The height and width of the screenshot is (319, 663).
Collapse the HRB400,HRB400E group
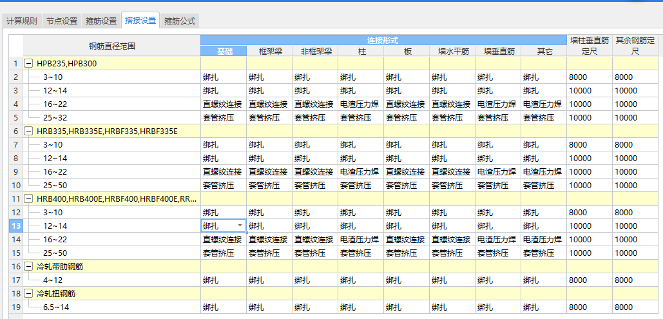pyautogui.click(x=29, y=199)
